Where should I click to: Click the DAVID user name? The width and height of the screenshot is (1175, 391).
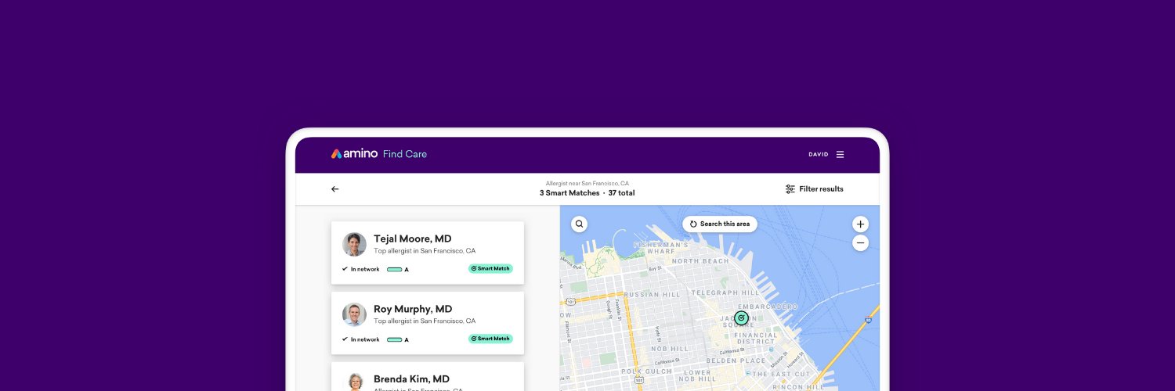click(819, 154)
